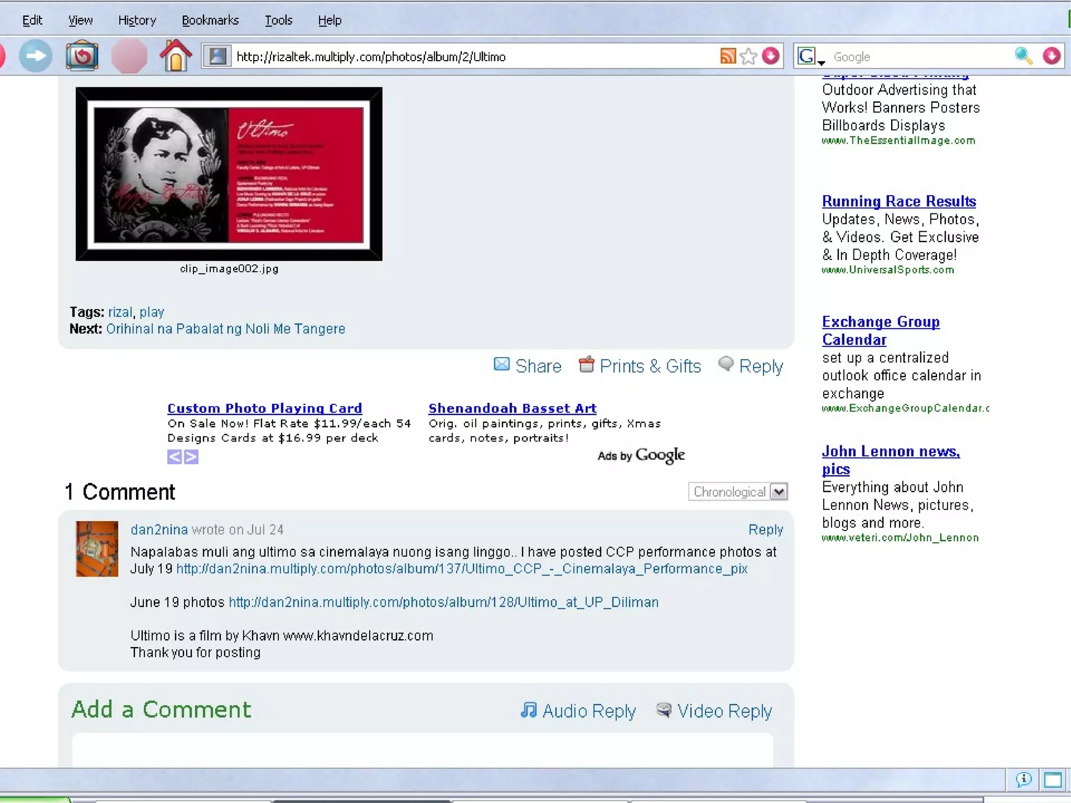Bookmark page with star icon
The width and height of the screenshot is (1071, 803).
coord(748,56)
